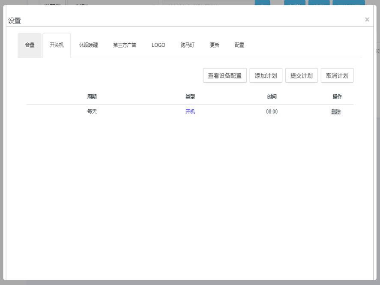380x285 pixels.
Task: Switch to the LOGO tab
Action: pos(158,45)
